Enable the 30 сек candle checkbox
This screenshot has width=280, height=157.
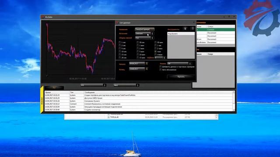pos(137,42)
